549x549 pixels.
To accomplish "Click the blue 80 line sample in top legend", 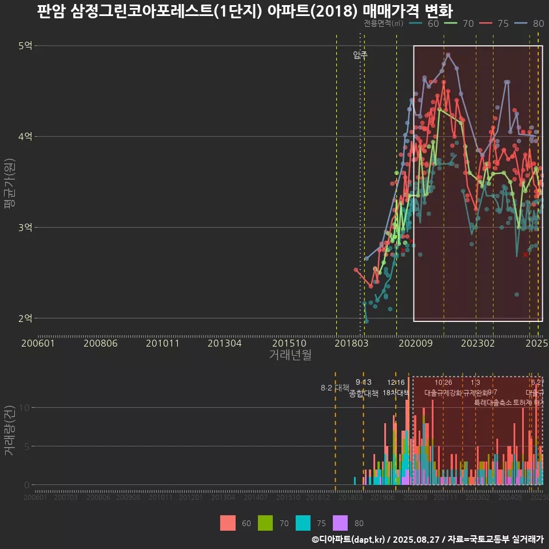I will coord(520,23).
